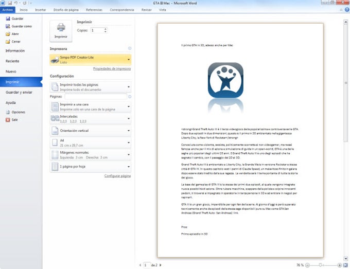Click the Word icon in the title bar
Image resolution: width=350 pixels, height=269 pixels.
pos(3,3)
